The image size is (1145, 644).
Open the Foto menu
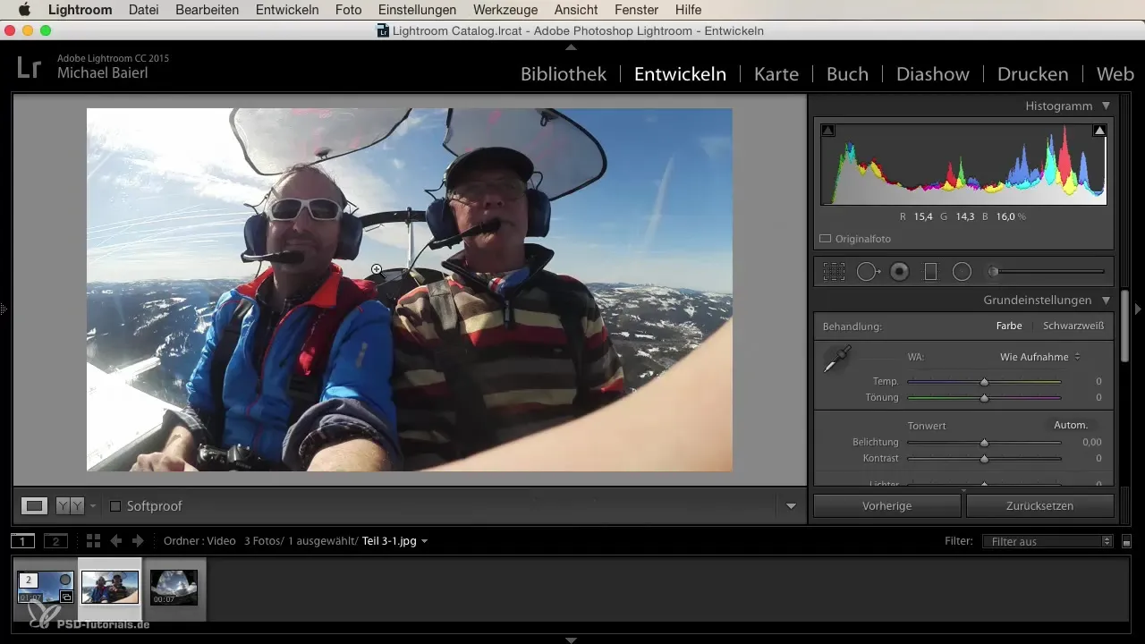coord(348,10)
